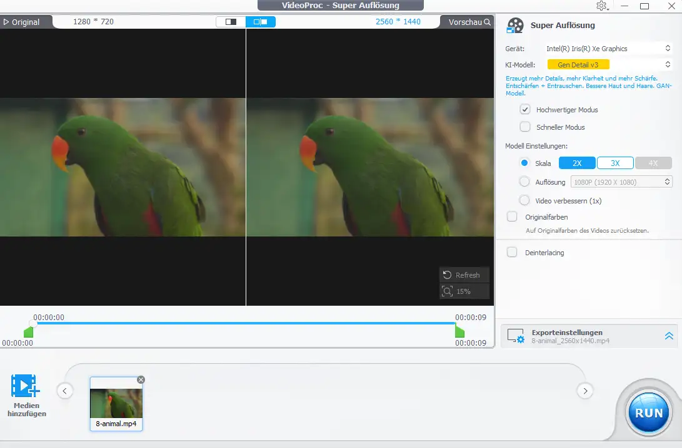Click the Refresh preview button
This screenshot has width=682, height=448.
pos(464,275)
